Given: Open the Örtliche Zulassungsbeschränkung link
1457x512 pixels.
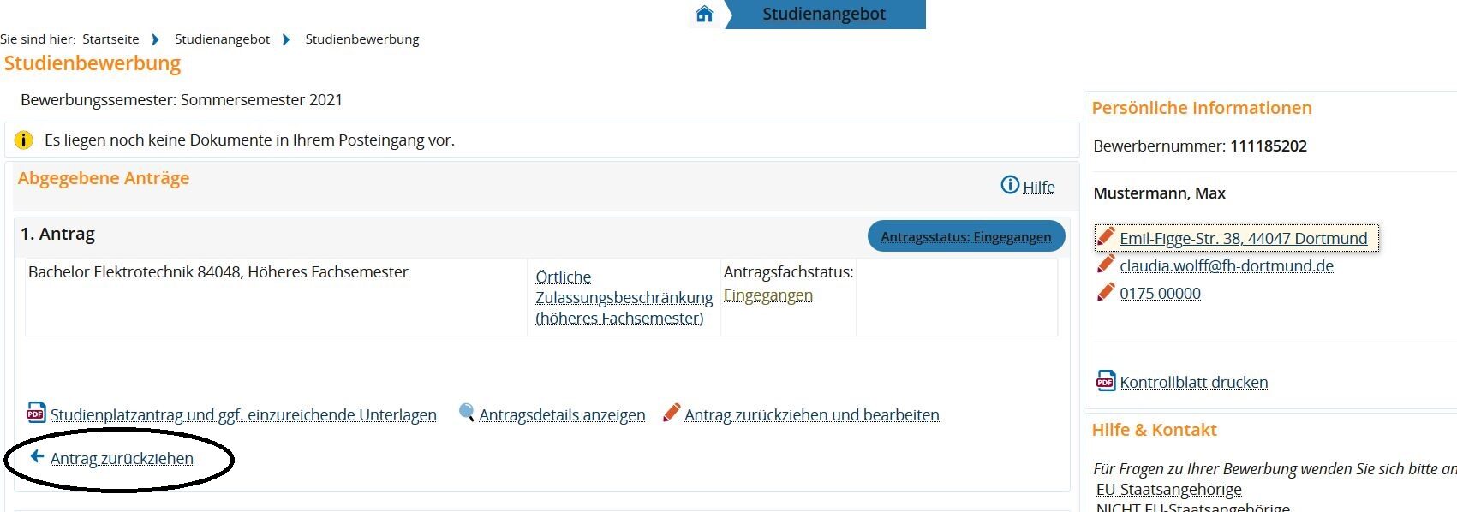Looking at the screenshot, I should [624, 297].
